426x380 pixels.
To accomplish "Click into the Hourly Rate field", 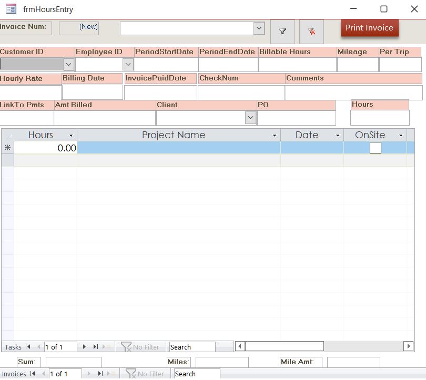I will tap(31, 93).
